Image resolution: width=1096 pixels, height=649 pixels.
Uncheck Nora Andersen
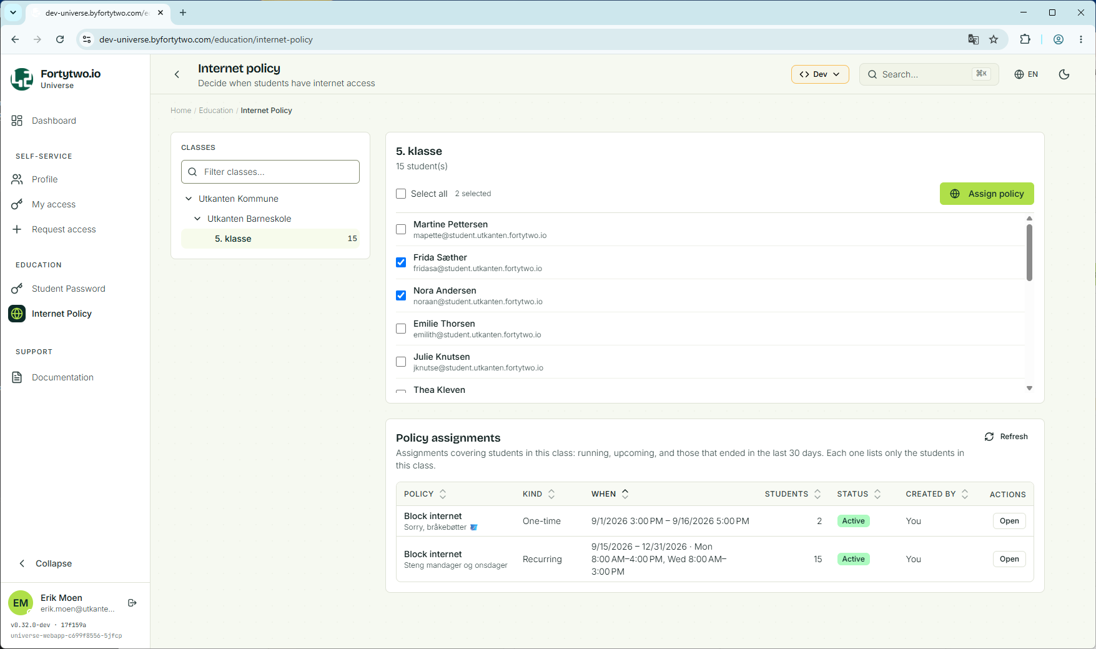point(401,295)
